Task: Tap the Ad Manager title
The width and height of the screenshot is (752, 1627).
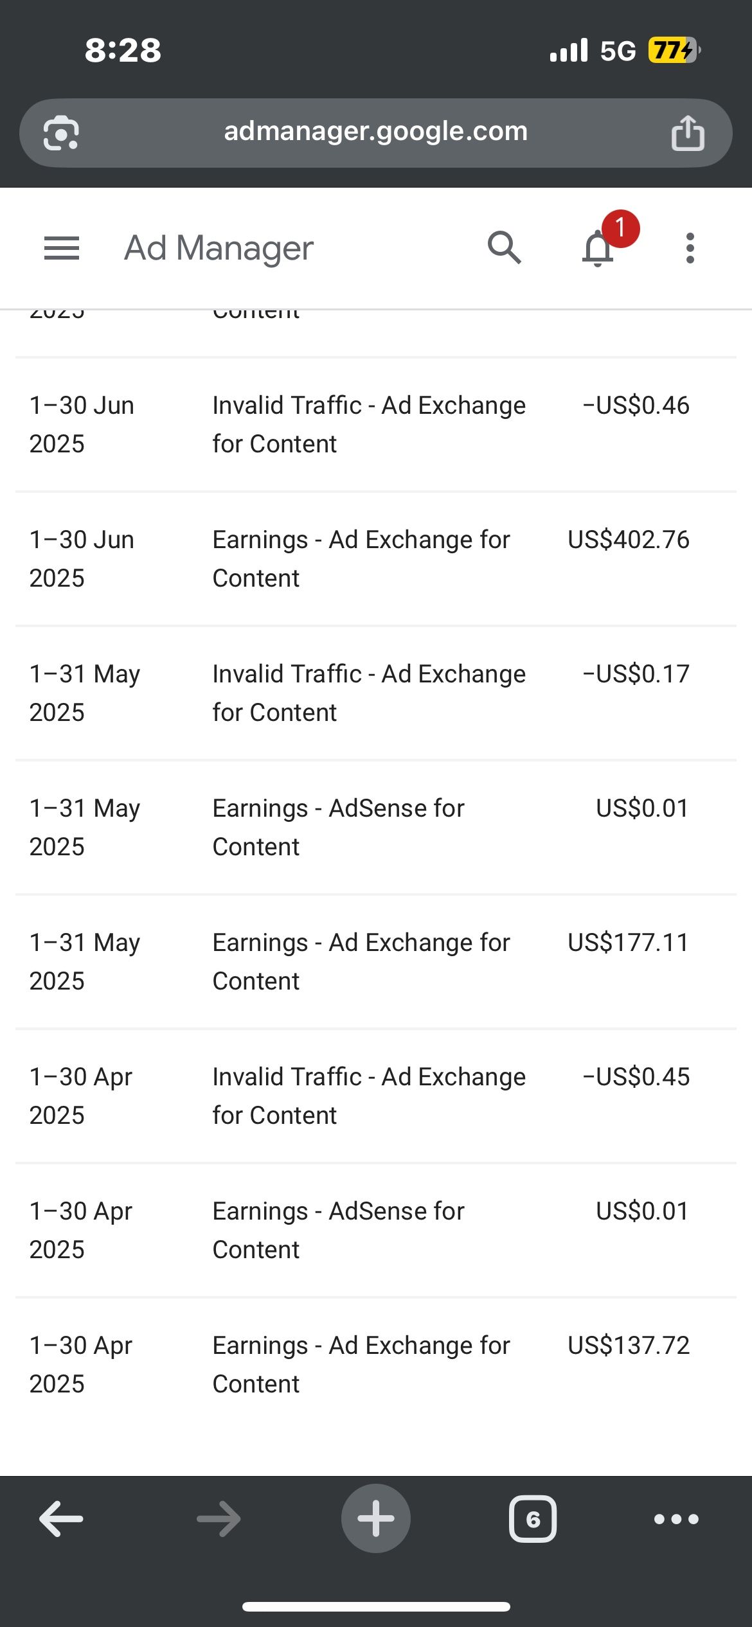Action: pyautogui.click(x=219, y=248)
